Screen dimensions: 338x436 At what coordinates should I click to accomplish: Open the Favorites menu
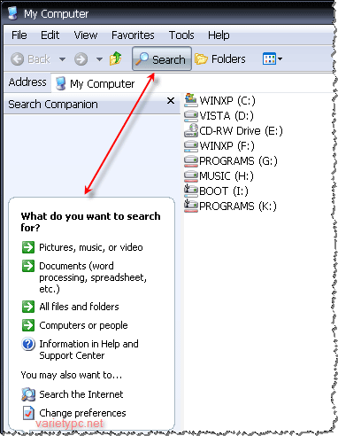coord(133,35)
